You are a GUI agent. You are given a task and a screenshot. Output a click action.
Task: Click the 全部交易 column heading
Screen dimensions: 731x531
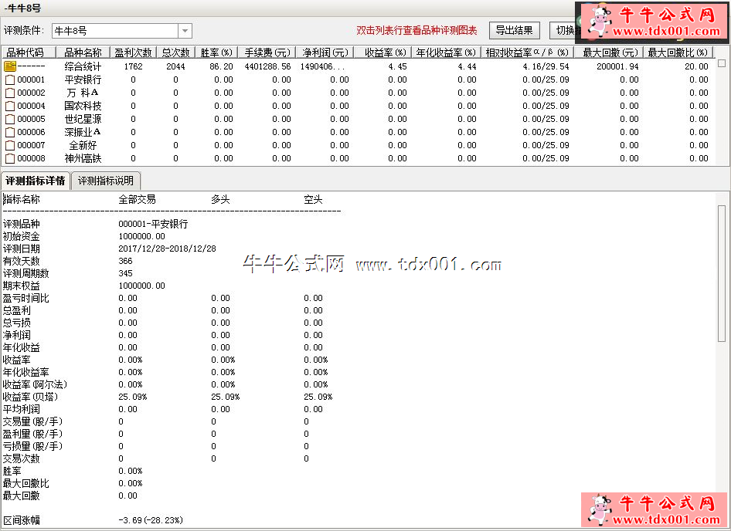137,200
